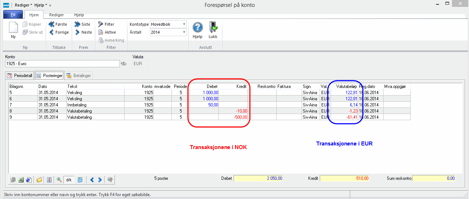The image size is (469, 199).
Task: Close the window with the Lukk icon
Action: pos(213,28)
